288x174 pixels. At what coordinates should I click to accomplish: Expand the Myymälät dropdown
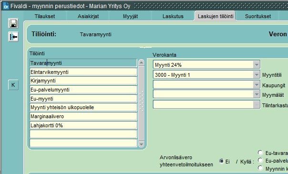pyautogui.click(x=257, y=94)
